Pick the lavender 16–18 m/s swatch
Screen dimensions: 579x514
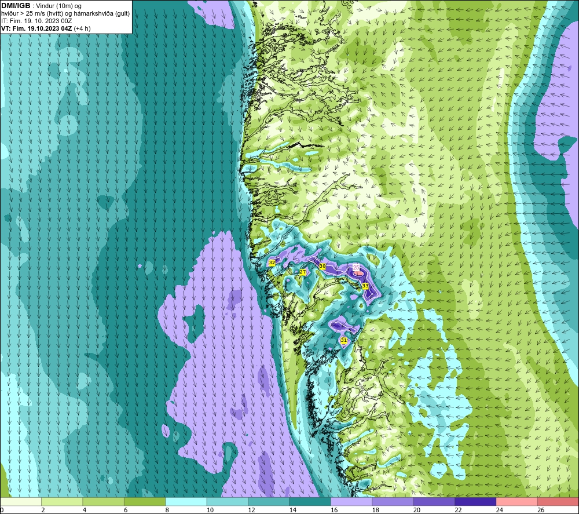351,501
